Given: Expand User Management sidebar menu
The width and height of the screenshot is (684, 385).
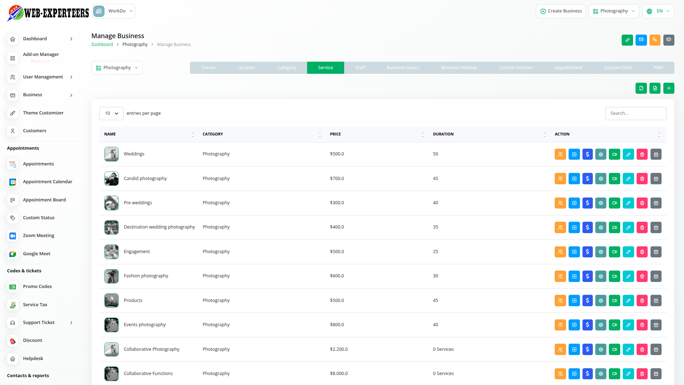Looking at the screenshot, I should click(x=43, y=77).
